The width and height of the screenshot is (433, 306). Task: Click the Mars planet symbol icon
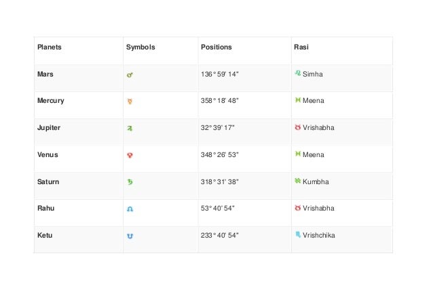(130, 74)
